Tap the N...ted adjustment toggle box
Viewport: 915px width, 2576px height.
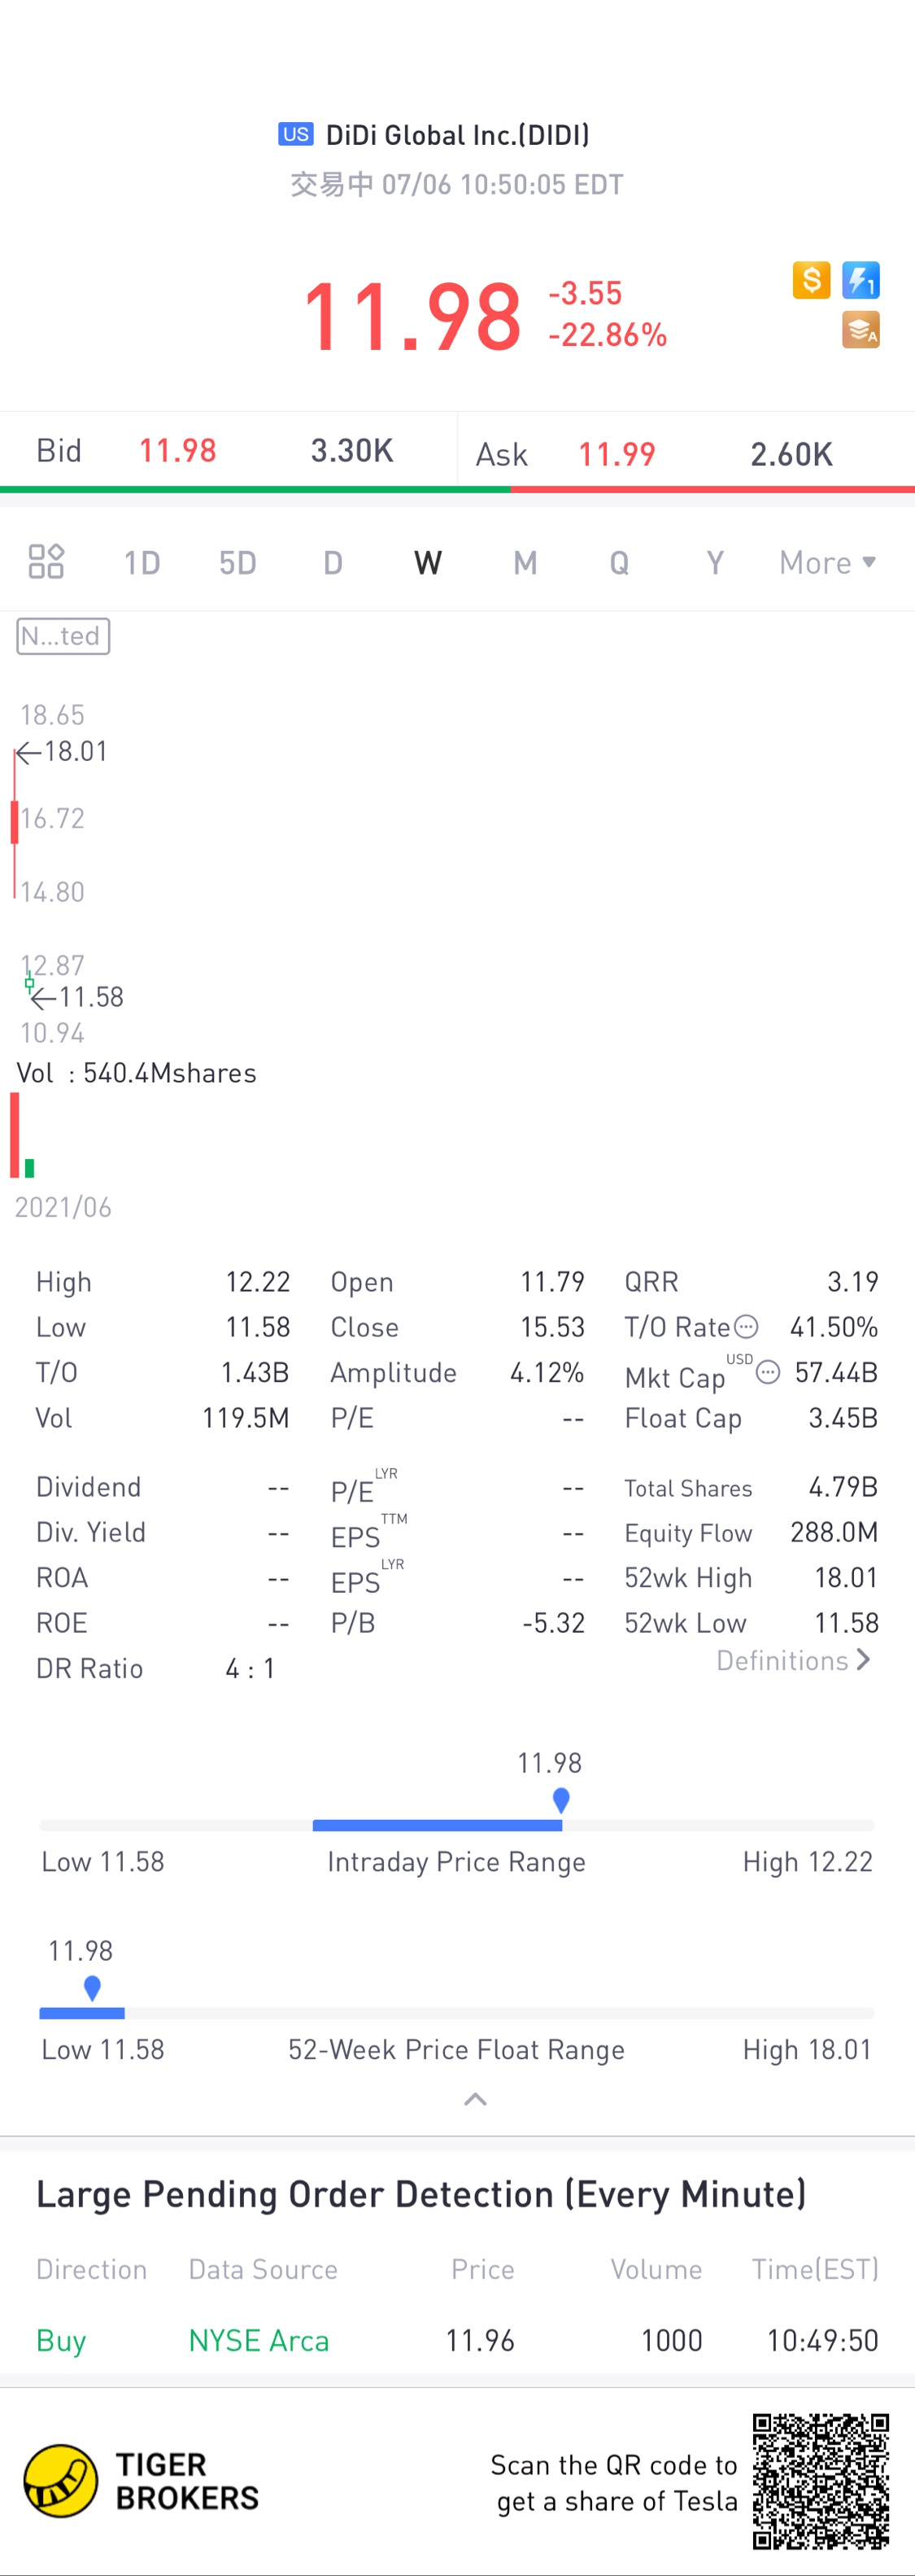(63, 636)
